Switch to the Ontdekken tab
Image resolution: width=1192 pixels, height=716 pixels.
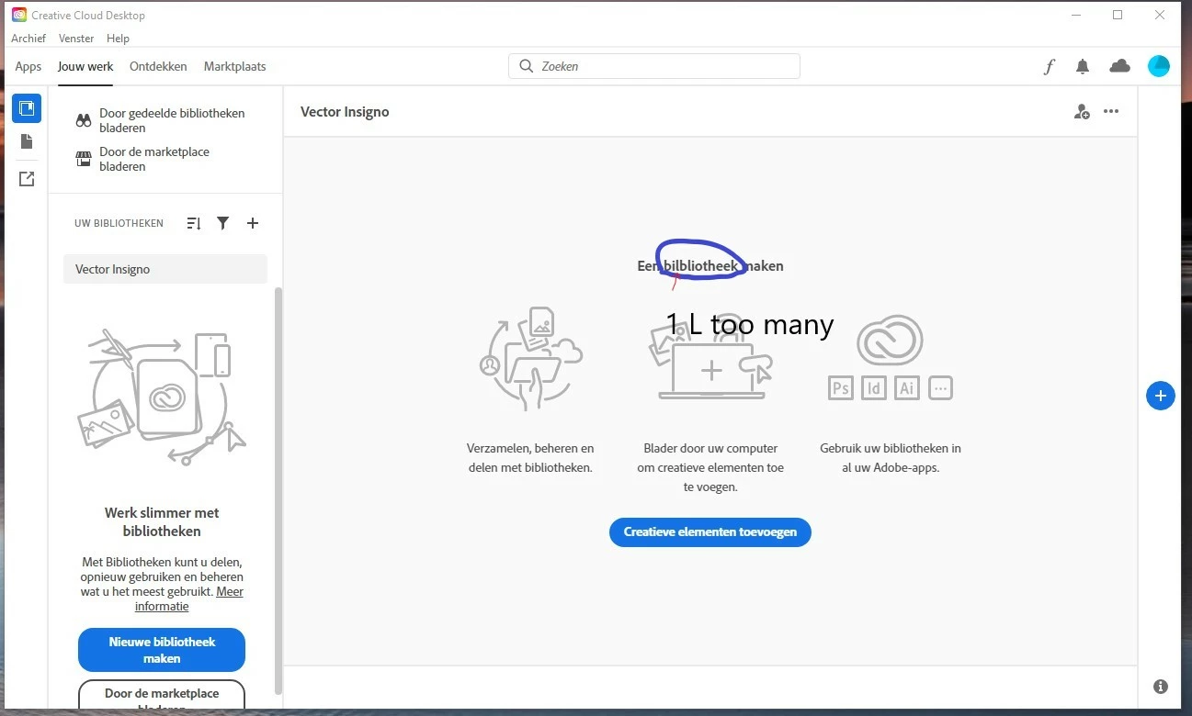click(x=158, y=66)
